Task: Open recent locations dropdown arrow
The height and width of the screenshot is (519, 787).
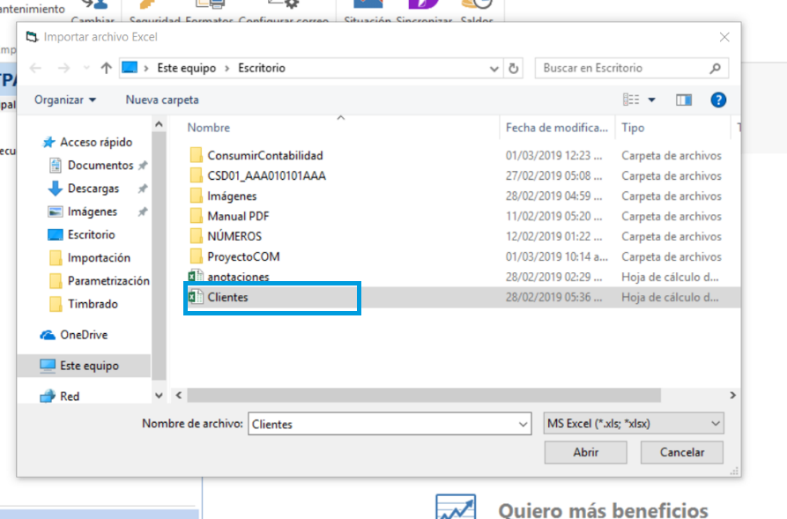Action: click(86, 68)
